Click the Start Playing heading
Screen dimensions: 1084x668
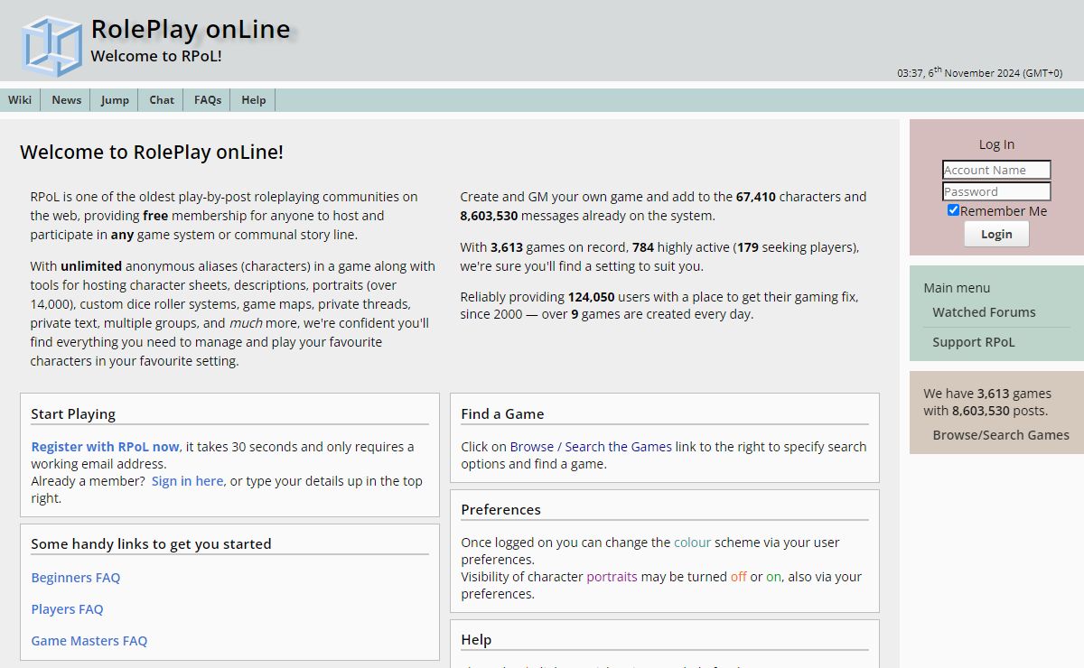click(73, 414)
